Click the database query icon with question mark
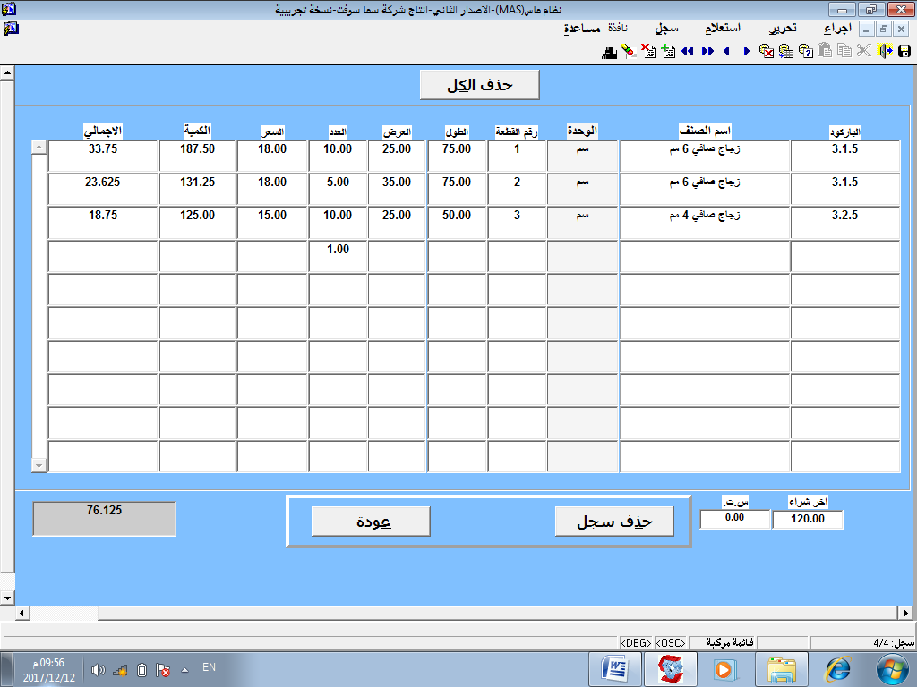Viewport: 917px width, 687px height. coord(805,51)
